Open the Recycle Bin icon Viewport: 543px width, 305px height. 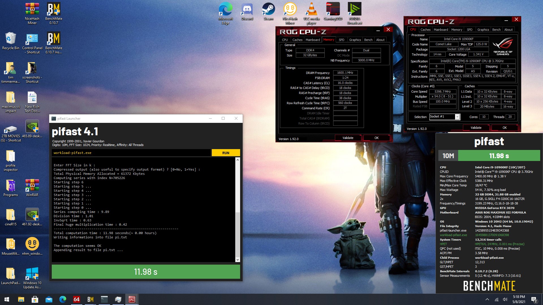point(11,41)
